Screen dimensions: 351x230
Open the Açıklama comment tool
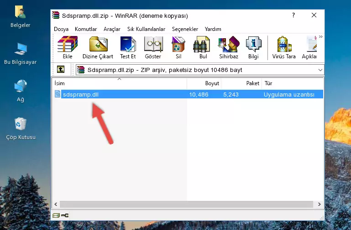[309, 47]
